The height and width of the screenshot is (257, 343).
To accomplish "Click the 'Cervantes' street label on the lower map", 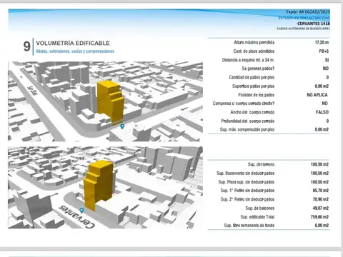I will click(x=76, y=216).
